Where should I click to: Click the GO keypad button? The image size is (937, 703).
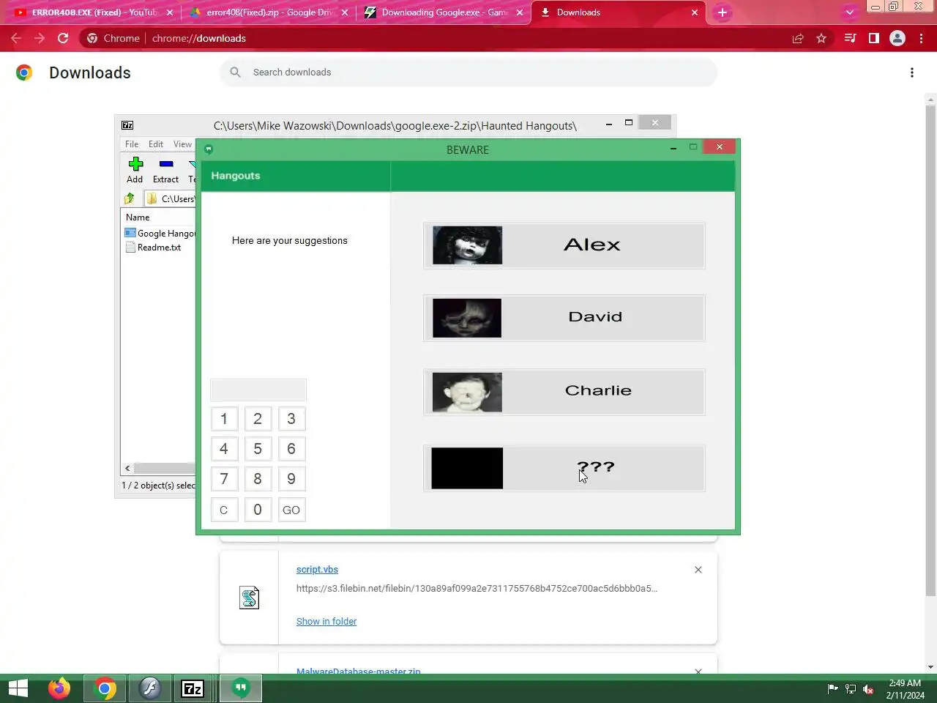coord(291,510)
